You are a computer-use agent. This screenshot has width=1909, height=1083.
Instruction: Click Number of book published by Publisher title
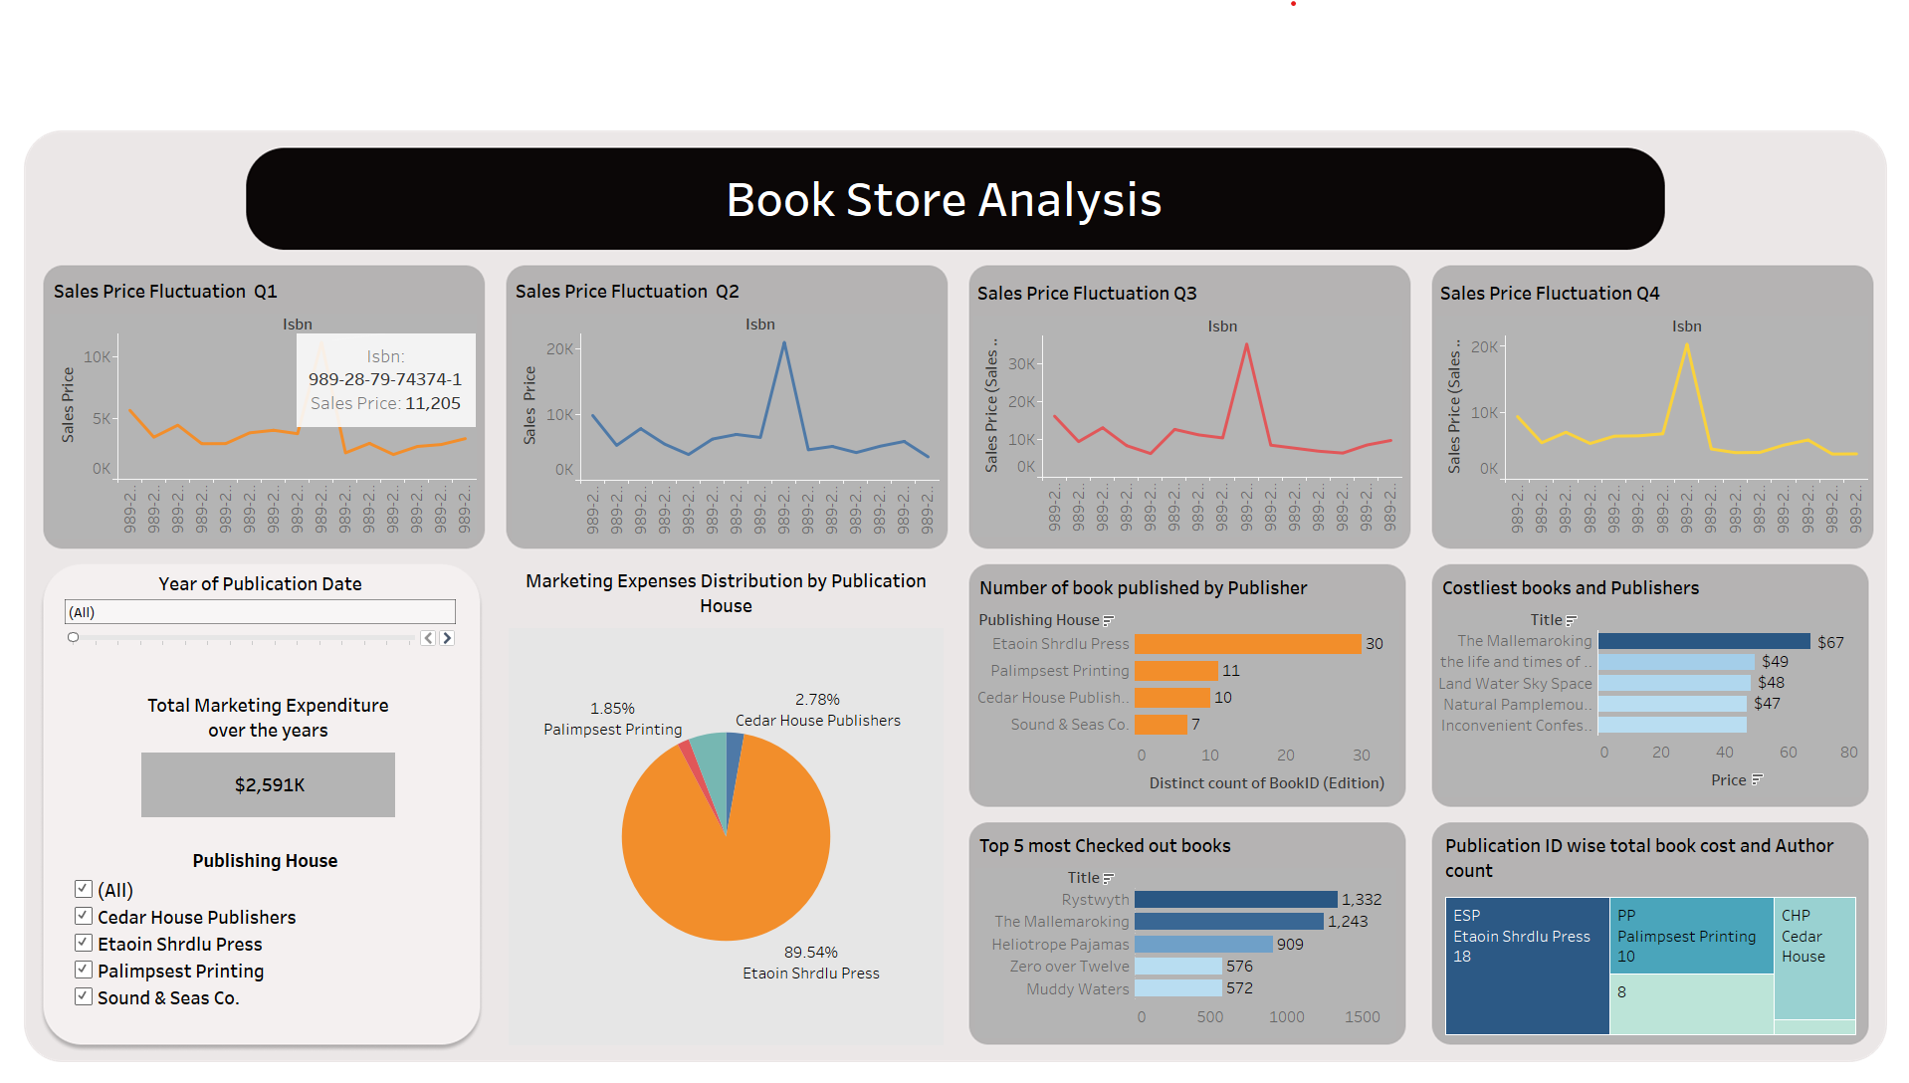point(1143,588)
